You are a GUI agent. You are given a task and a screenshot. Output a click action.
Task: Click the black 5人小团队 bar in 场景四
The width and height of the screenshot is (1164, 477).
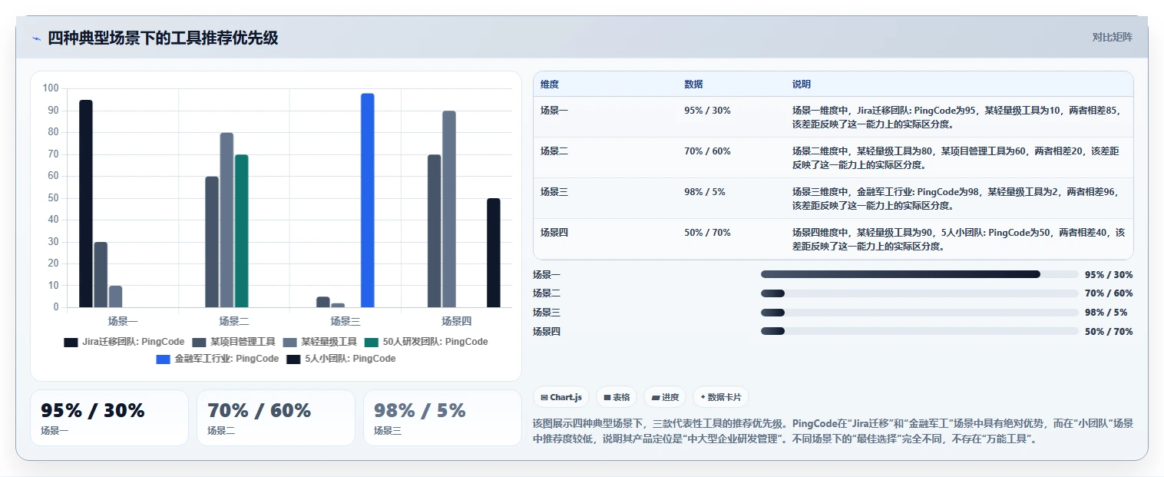pos(494,253)
